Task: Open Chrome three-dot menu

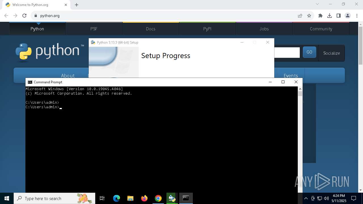Action: point(357,16)
